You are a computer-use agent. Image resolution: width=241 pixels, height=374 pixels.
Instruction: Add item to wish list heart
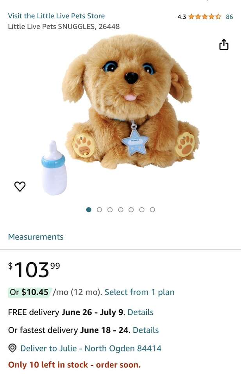pyautogui.click(x=20, y=187)
